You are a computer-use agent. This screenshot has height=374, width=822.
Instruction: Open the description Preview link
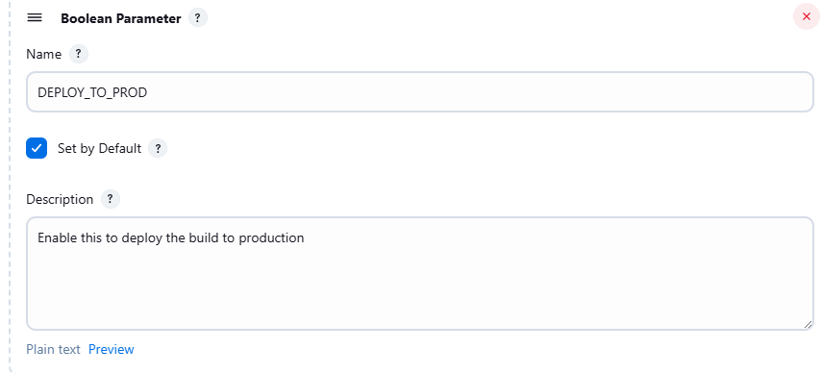coord(112,349)
